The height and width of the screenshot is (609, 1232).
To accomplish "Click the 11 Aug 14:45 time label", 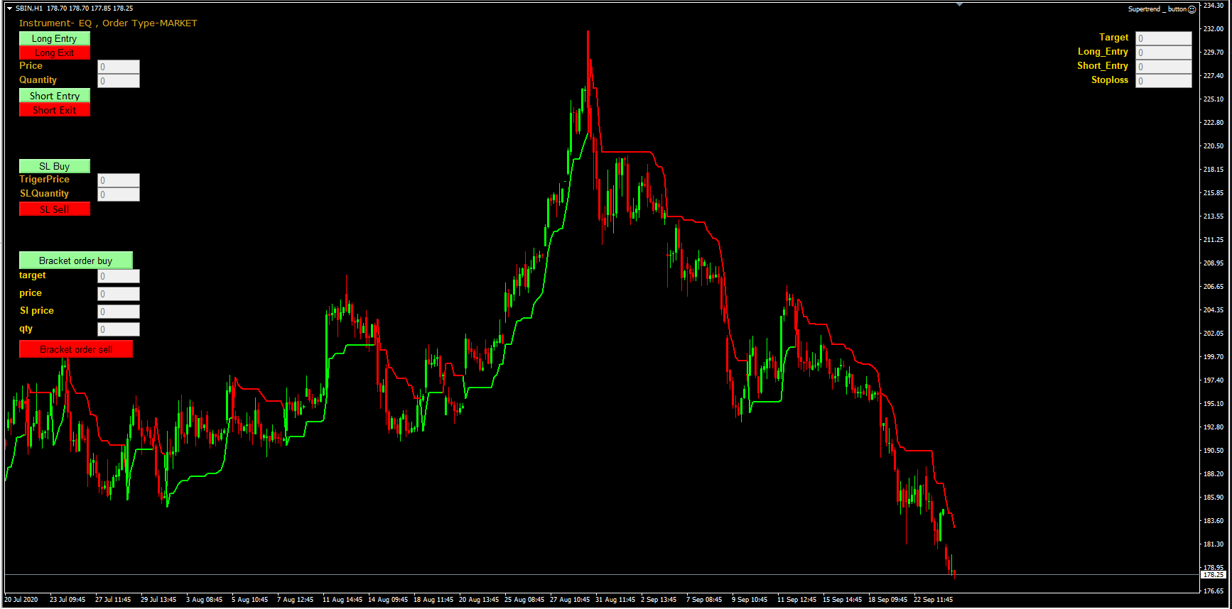I will click(342, 600).
